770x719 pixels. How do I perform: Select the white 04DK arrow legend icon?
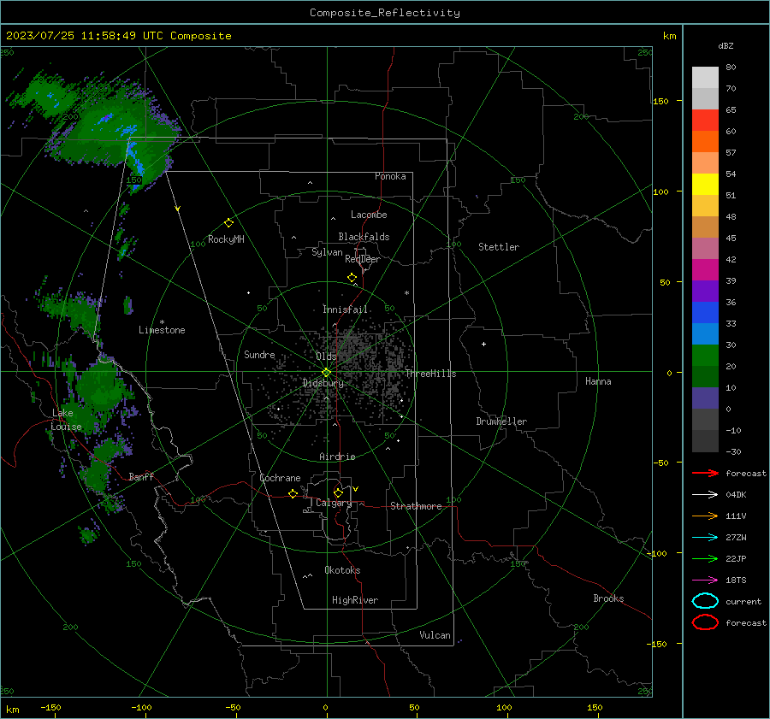pyautogui.click(x=705, y=495)
